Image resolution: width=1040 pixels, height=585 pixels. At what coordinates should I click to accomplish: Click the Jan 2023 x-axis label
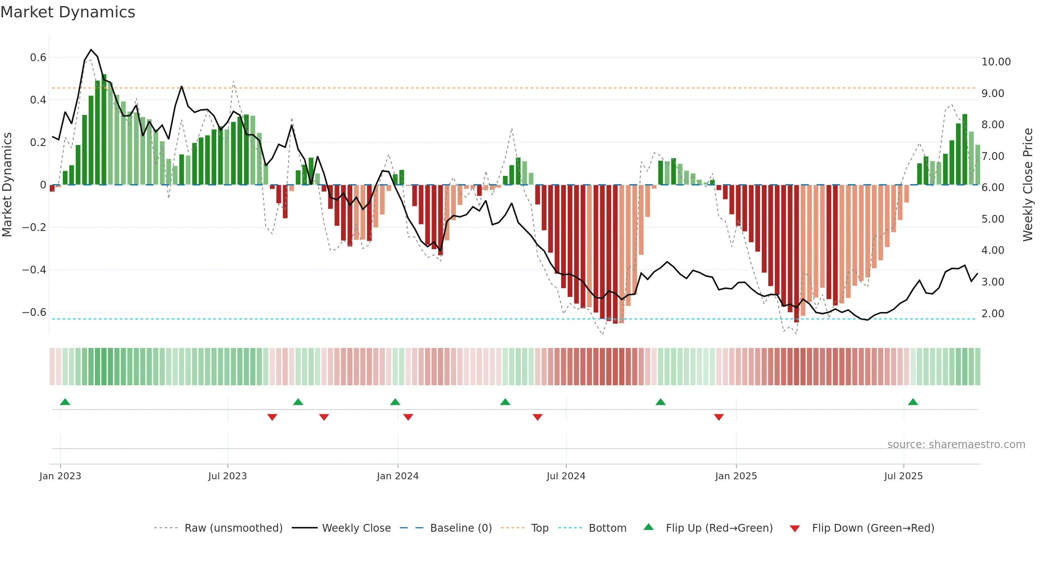click(x=60, y=476)
